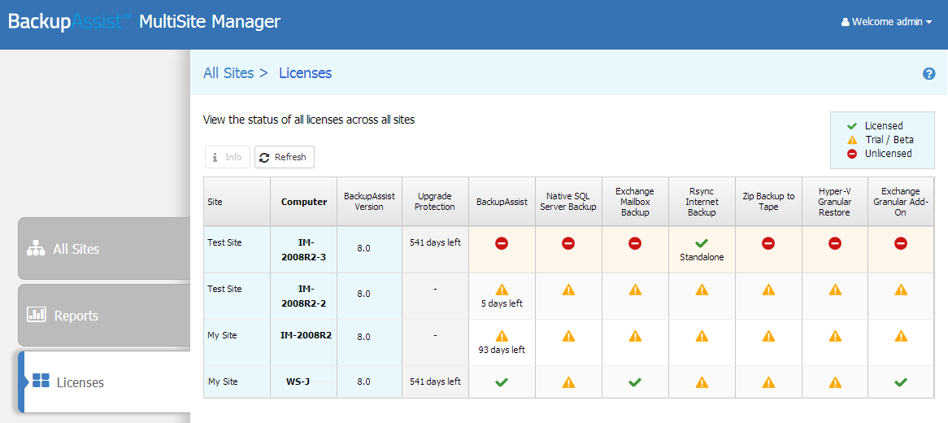Click the Zip Backup to Tape header
Viewport: 948px width, 423px height.
pos(768,202)
